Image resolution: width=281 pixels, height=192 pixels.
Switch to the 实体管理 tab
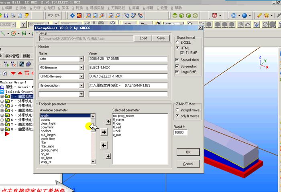(12, 56)
